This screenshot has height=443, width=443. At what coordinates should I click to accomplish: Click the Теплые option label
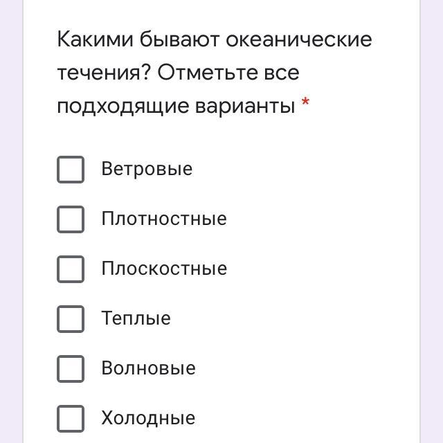(136, 319)
